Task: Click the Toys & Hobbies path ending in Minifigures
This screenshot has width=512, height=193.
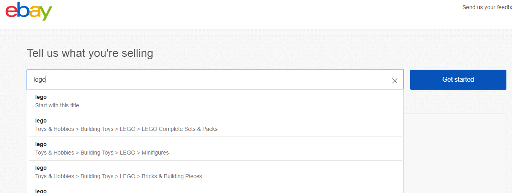Action: [x=102, y=153]
